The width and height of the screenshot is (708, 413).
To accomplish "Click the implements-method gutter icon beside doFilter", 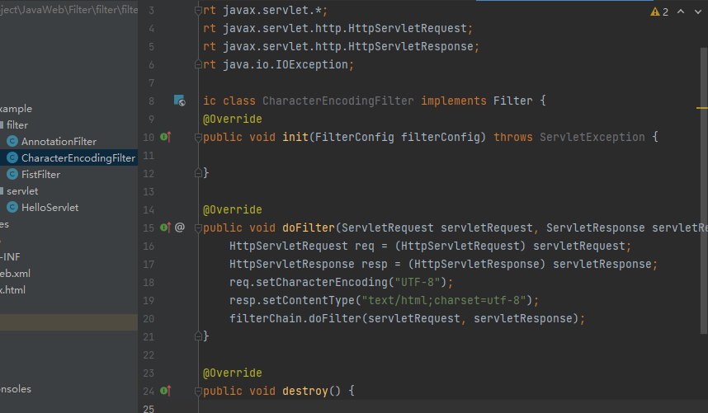I will pyautogui.click(x=164, y=227).
